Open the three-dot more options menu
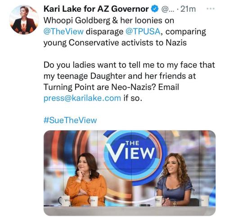This screenshot has width=225, height=217. [211, 9]
